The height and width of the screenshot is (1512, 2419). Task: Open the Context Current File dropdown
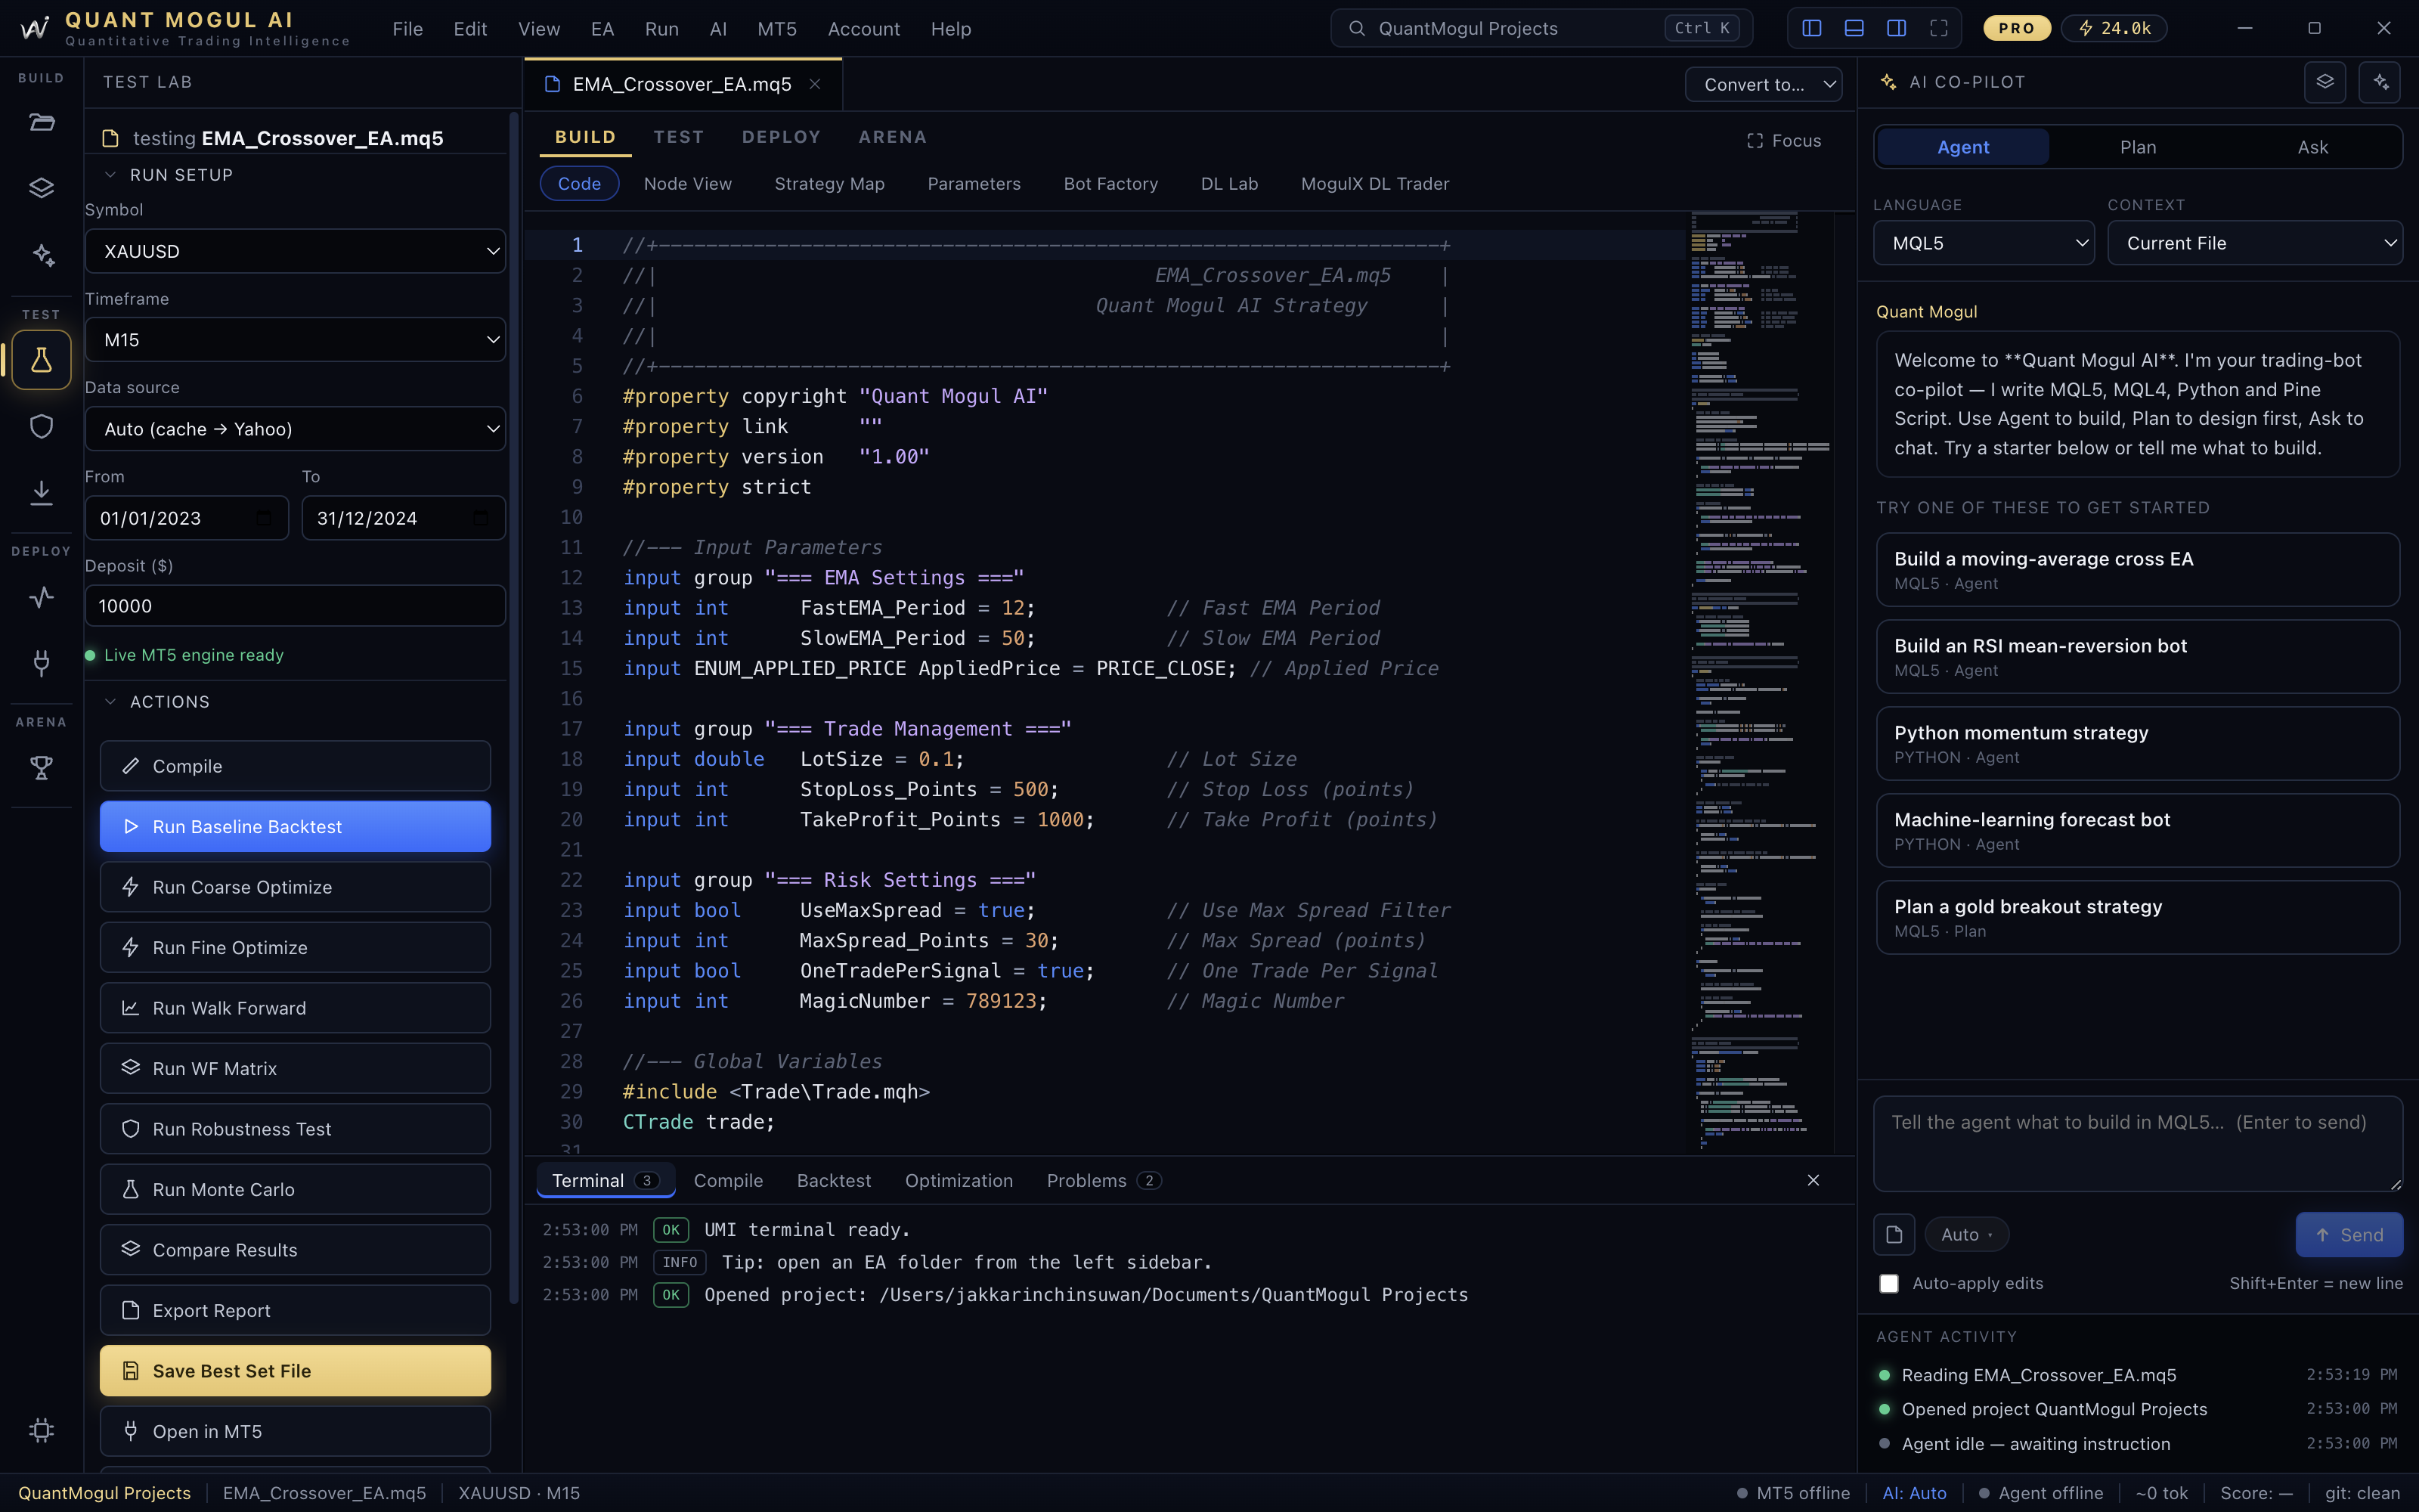(2255, 243)
